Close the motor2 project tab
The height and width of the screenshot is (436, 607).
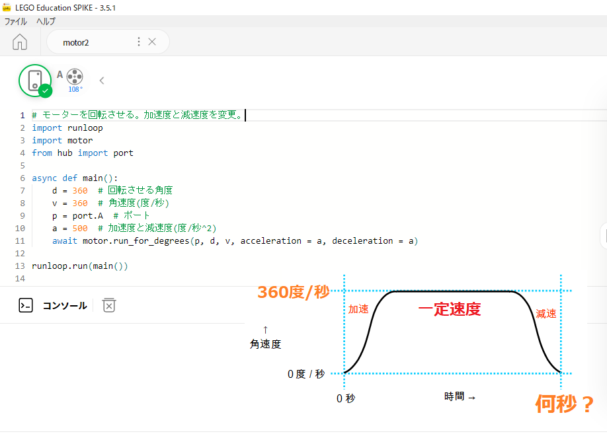[152, 42]
